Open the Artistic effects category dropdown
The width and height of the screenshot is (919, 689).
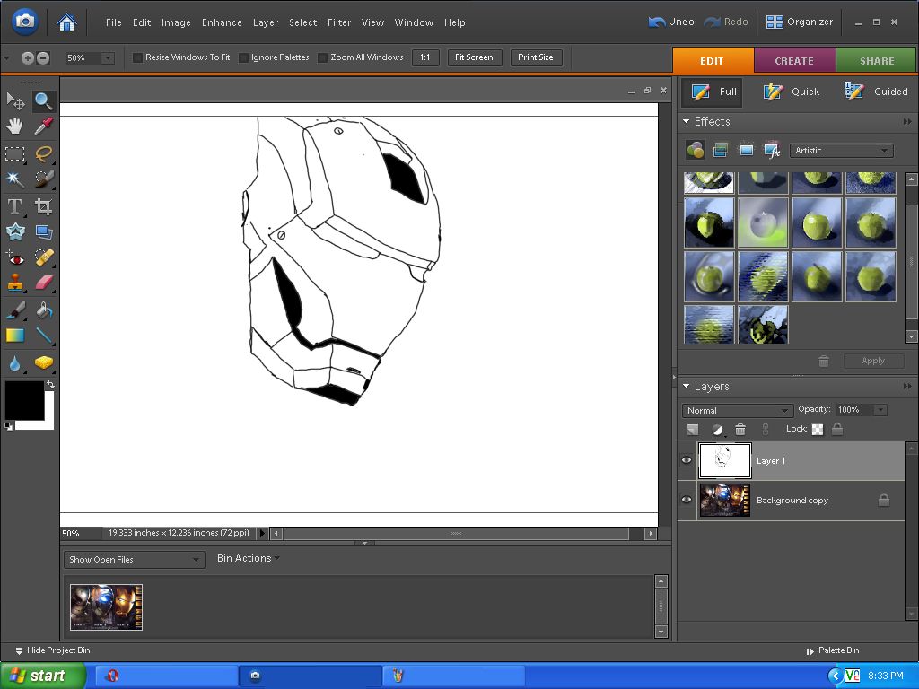pyautogui.click(x=841, y=151)
